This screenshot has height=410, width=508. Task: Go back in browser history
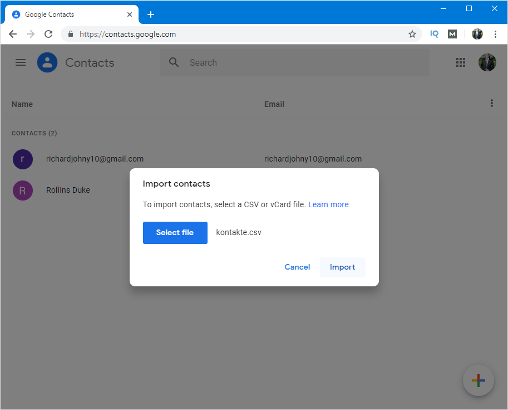click(x=13, y=34)
